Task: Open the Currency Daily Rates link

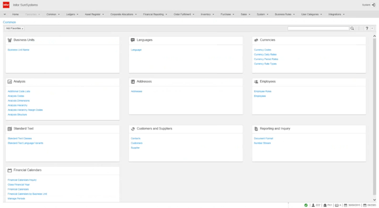Action: pos(265,54)
